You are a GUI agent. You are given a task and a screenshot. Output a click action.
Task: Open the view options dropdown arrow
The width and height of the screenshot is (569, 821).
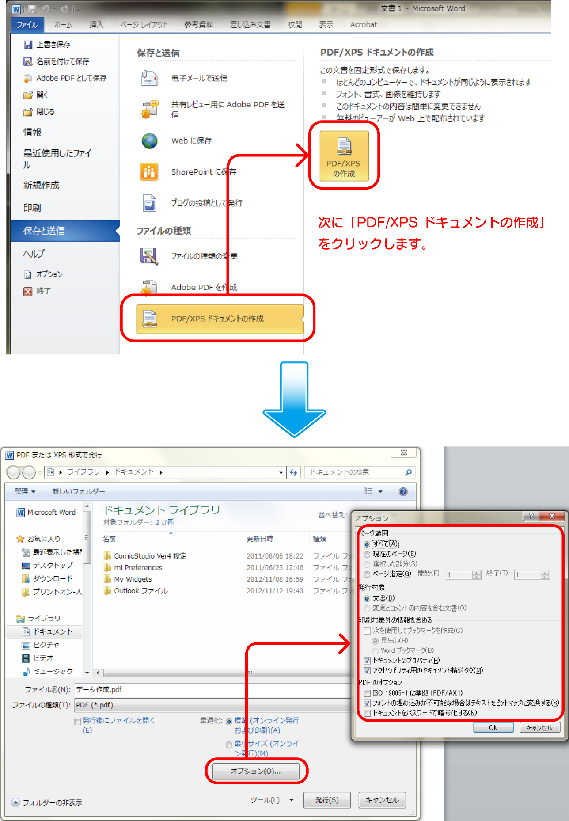pos(380,491)
